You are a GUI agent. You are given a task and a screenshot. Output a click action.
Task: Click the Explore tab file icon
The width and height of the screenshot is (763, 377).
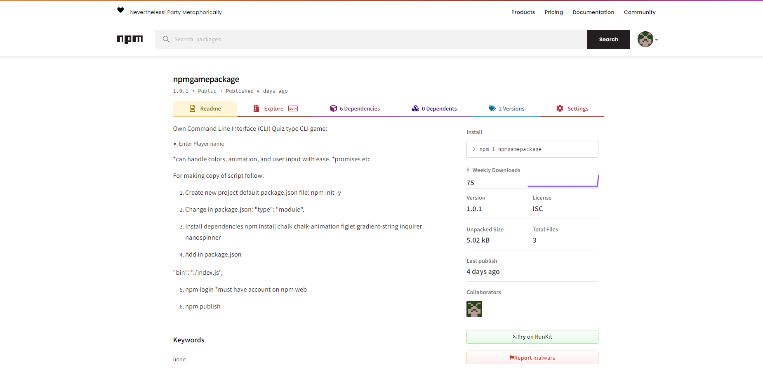pos(256,108)
